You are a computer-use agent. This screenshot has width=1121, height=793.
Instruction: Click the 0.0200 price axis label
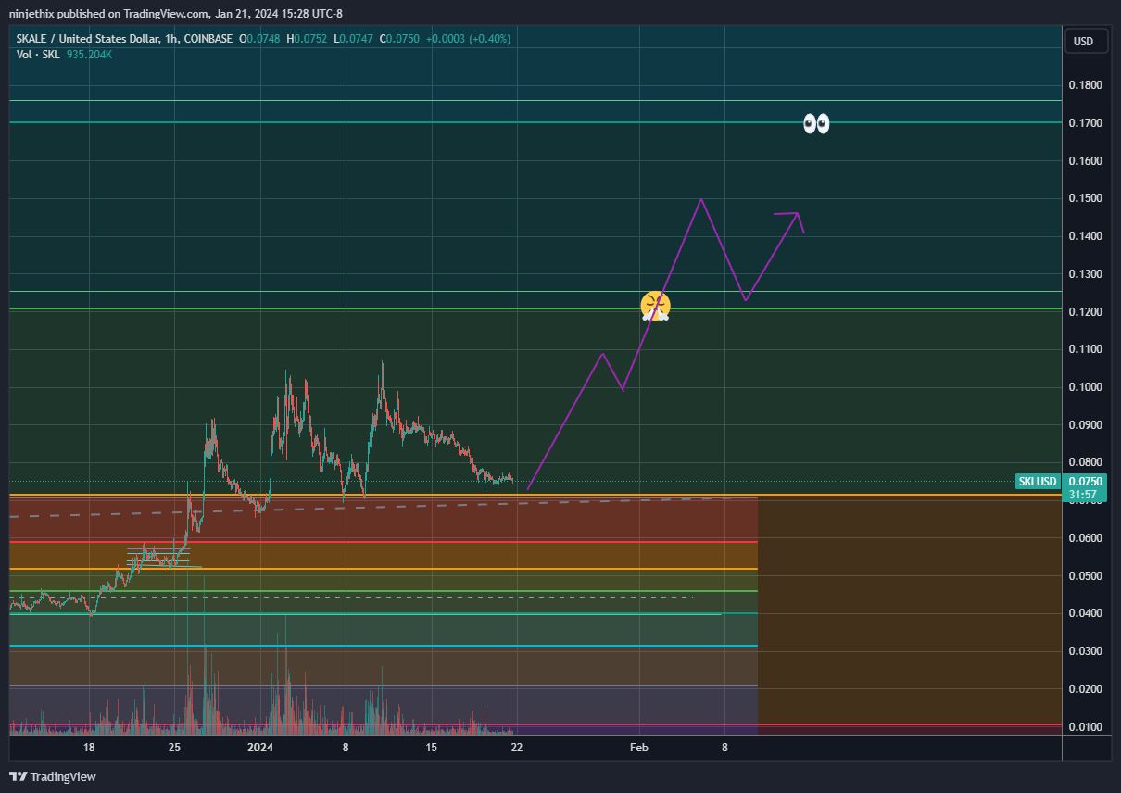pyautogui.click(x=1085, y=689)
